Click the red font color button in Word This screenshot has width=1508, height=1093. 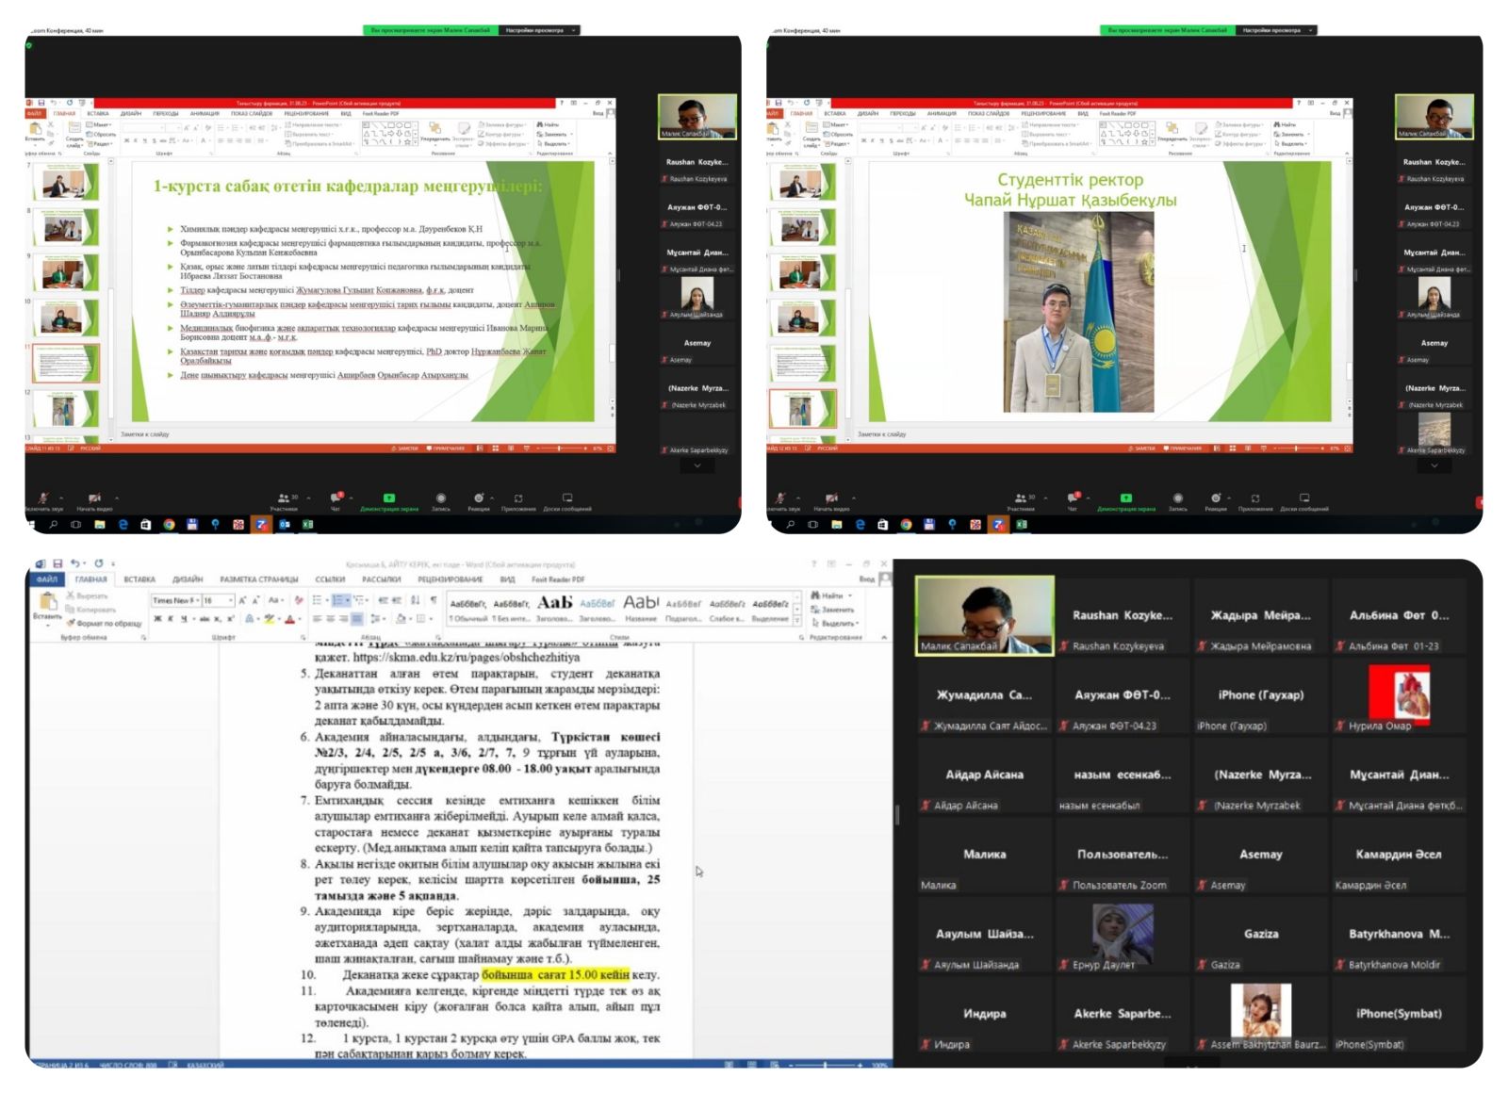click(x=290, y=619)
